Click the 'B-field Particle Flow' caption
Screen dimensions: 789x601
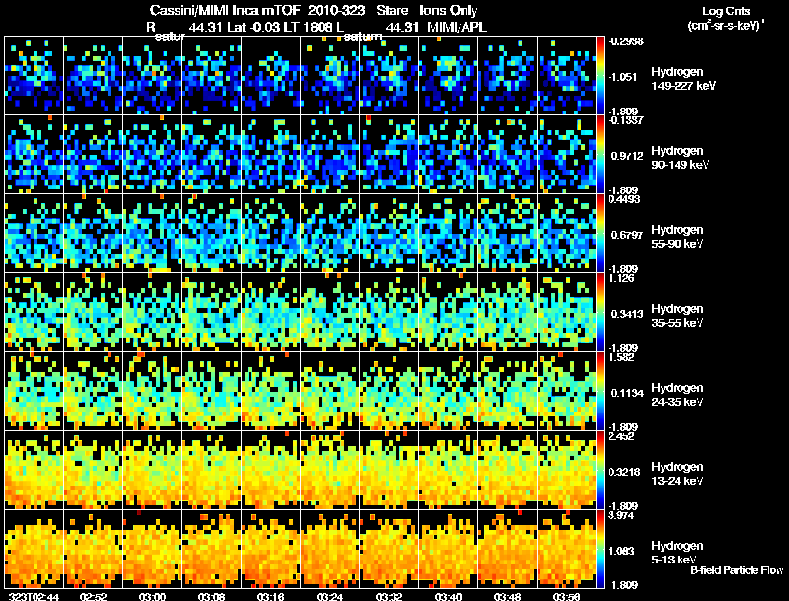pyautogui.click(x=737, y=570)
